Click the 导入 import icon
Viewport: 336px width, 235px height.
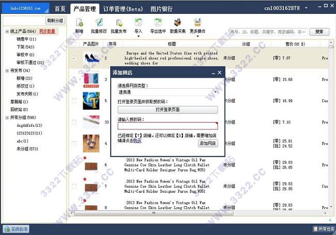coord(138,23)
